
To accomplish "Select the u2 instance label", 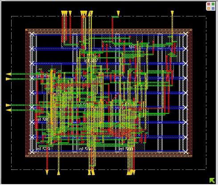I will [132, 46].
